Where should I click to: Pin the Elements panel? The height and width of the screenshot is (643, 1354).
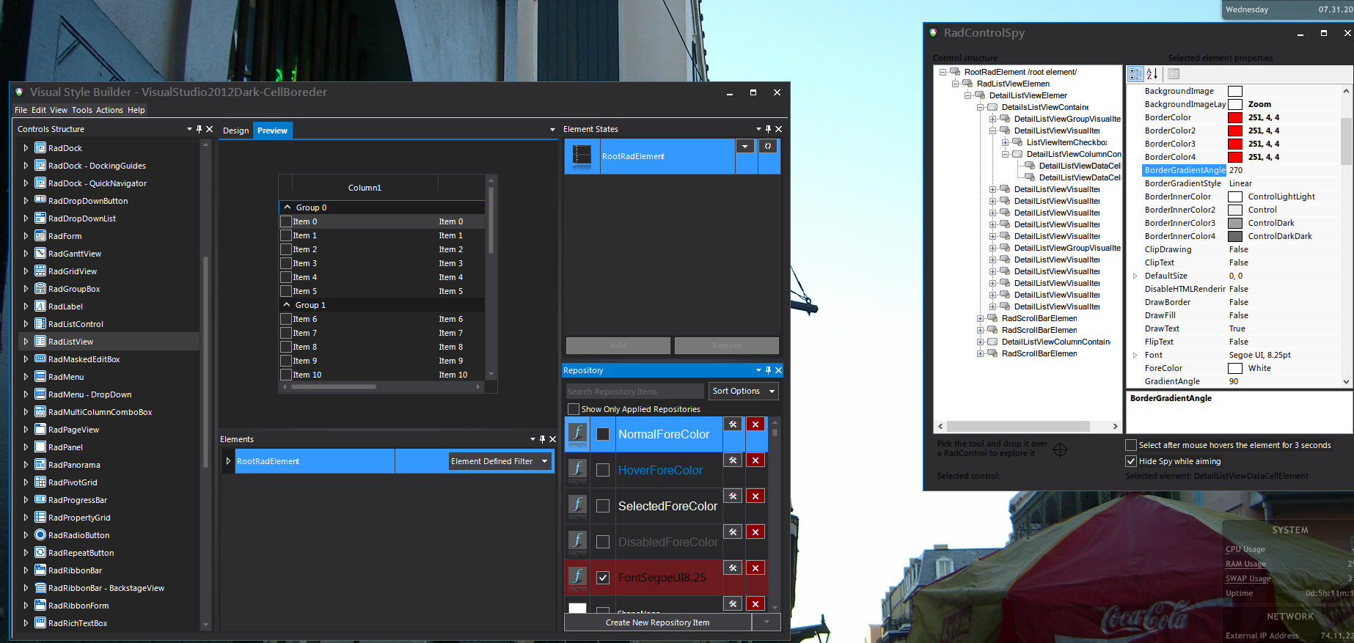click(543, 439)
